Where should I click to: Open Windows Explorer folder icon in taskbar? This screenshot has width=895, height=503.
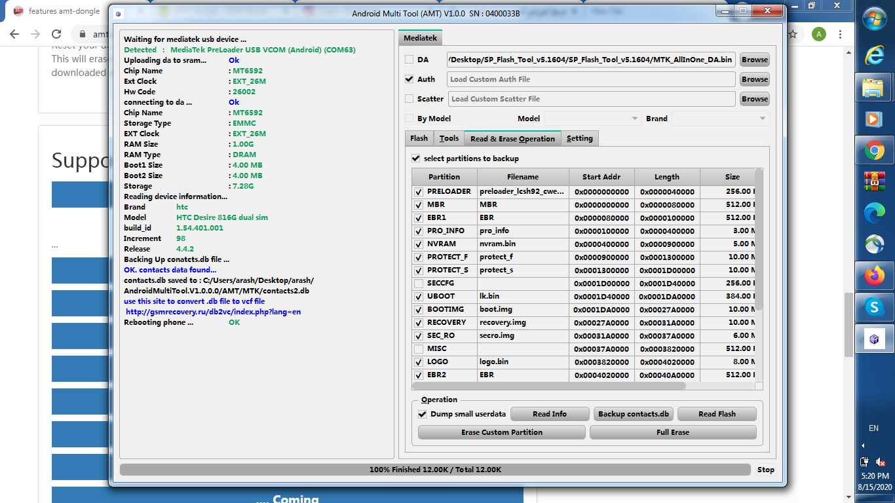coord(874,87)
